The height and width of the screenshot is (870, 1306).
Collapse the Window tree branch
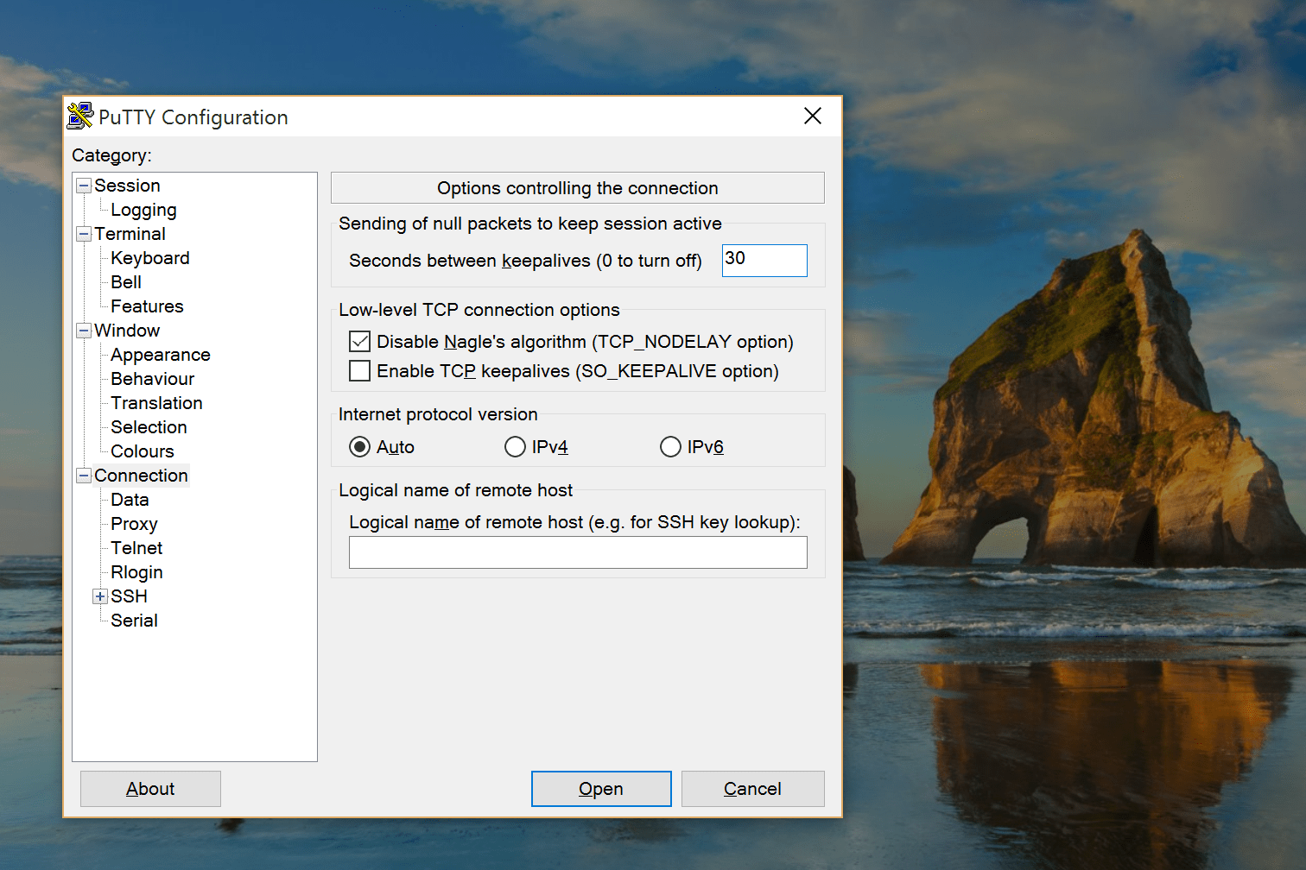(x=84, y=330)
